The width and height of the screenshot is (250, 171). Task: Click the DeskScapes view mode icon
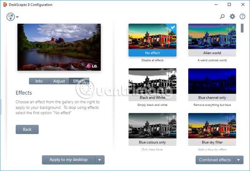click(10, 17)
